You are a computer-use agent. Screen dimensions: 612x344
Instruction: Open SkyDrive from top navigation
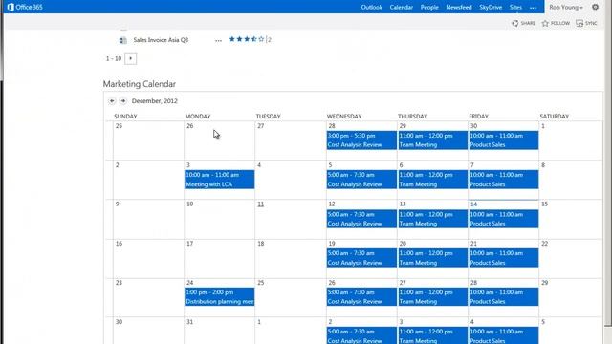(491, 8)
